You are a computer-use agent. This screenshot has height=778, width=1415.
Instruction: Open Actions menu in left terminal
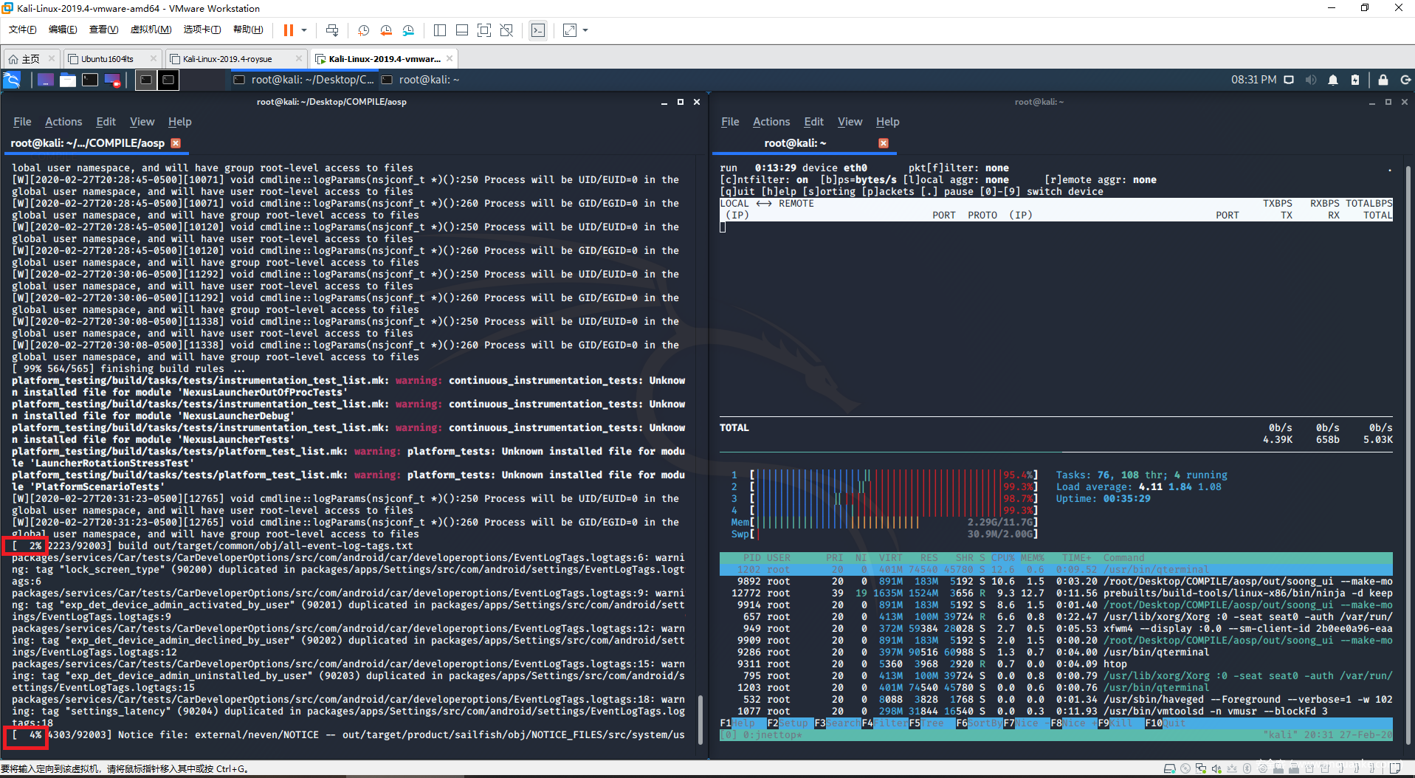tap(63, 122)
